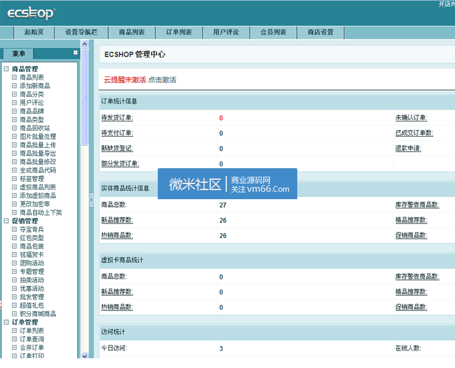
Task: Collapse the 促销管理 tree group
Action: pos(6,221)
